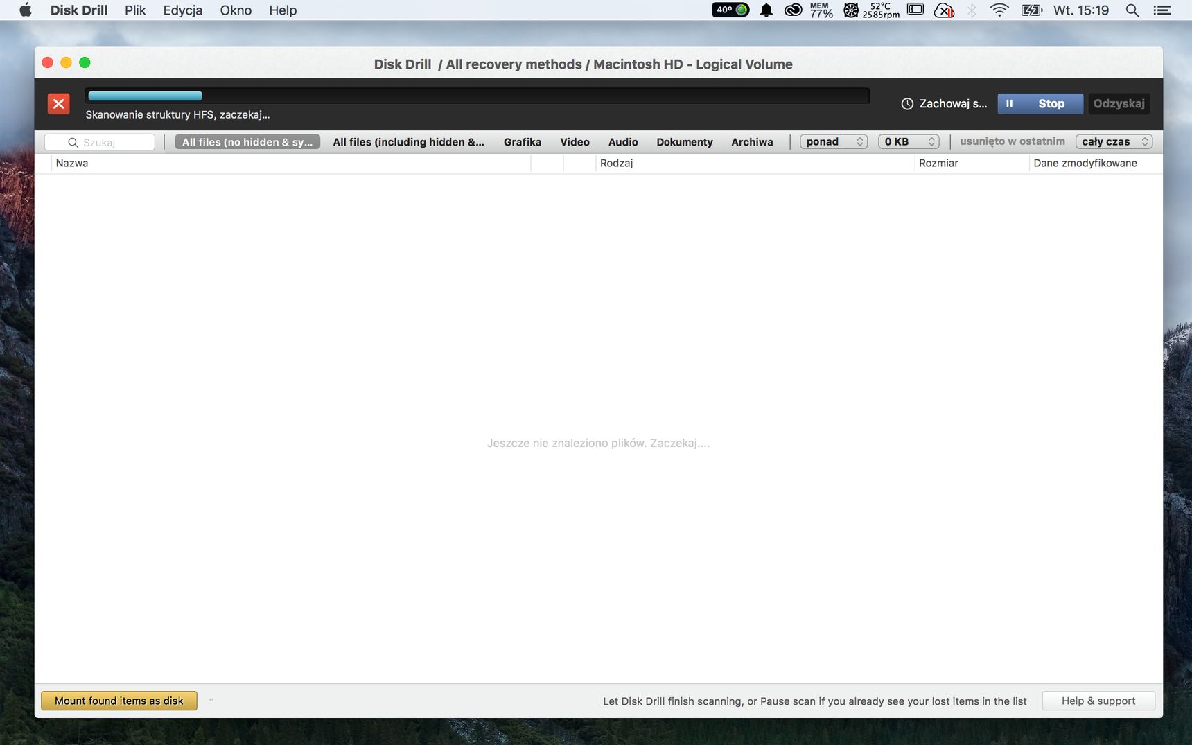The image size is (1192, 745).
Task: Save the session via Zachowaj s... button
Action: point(944,104)
